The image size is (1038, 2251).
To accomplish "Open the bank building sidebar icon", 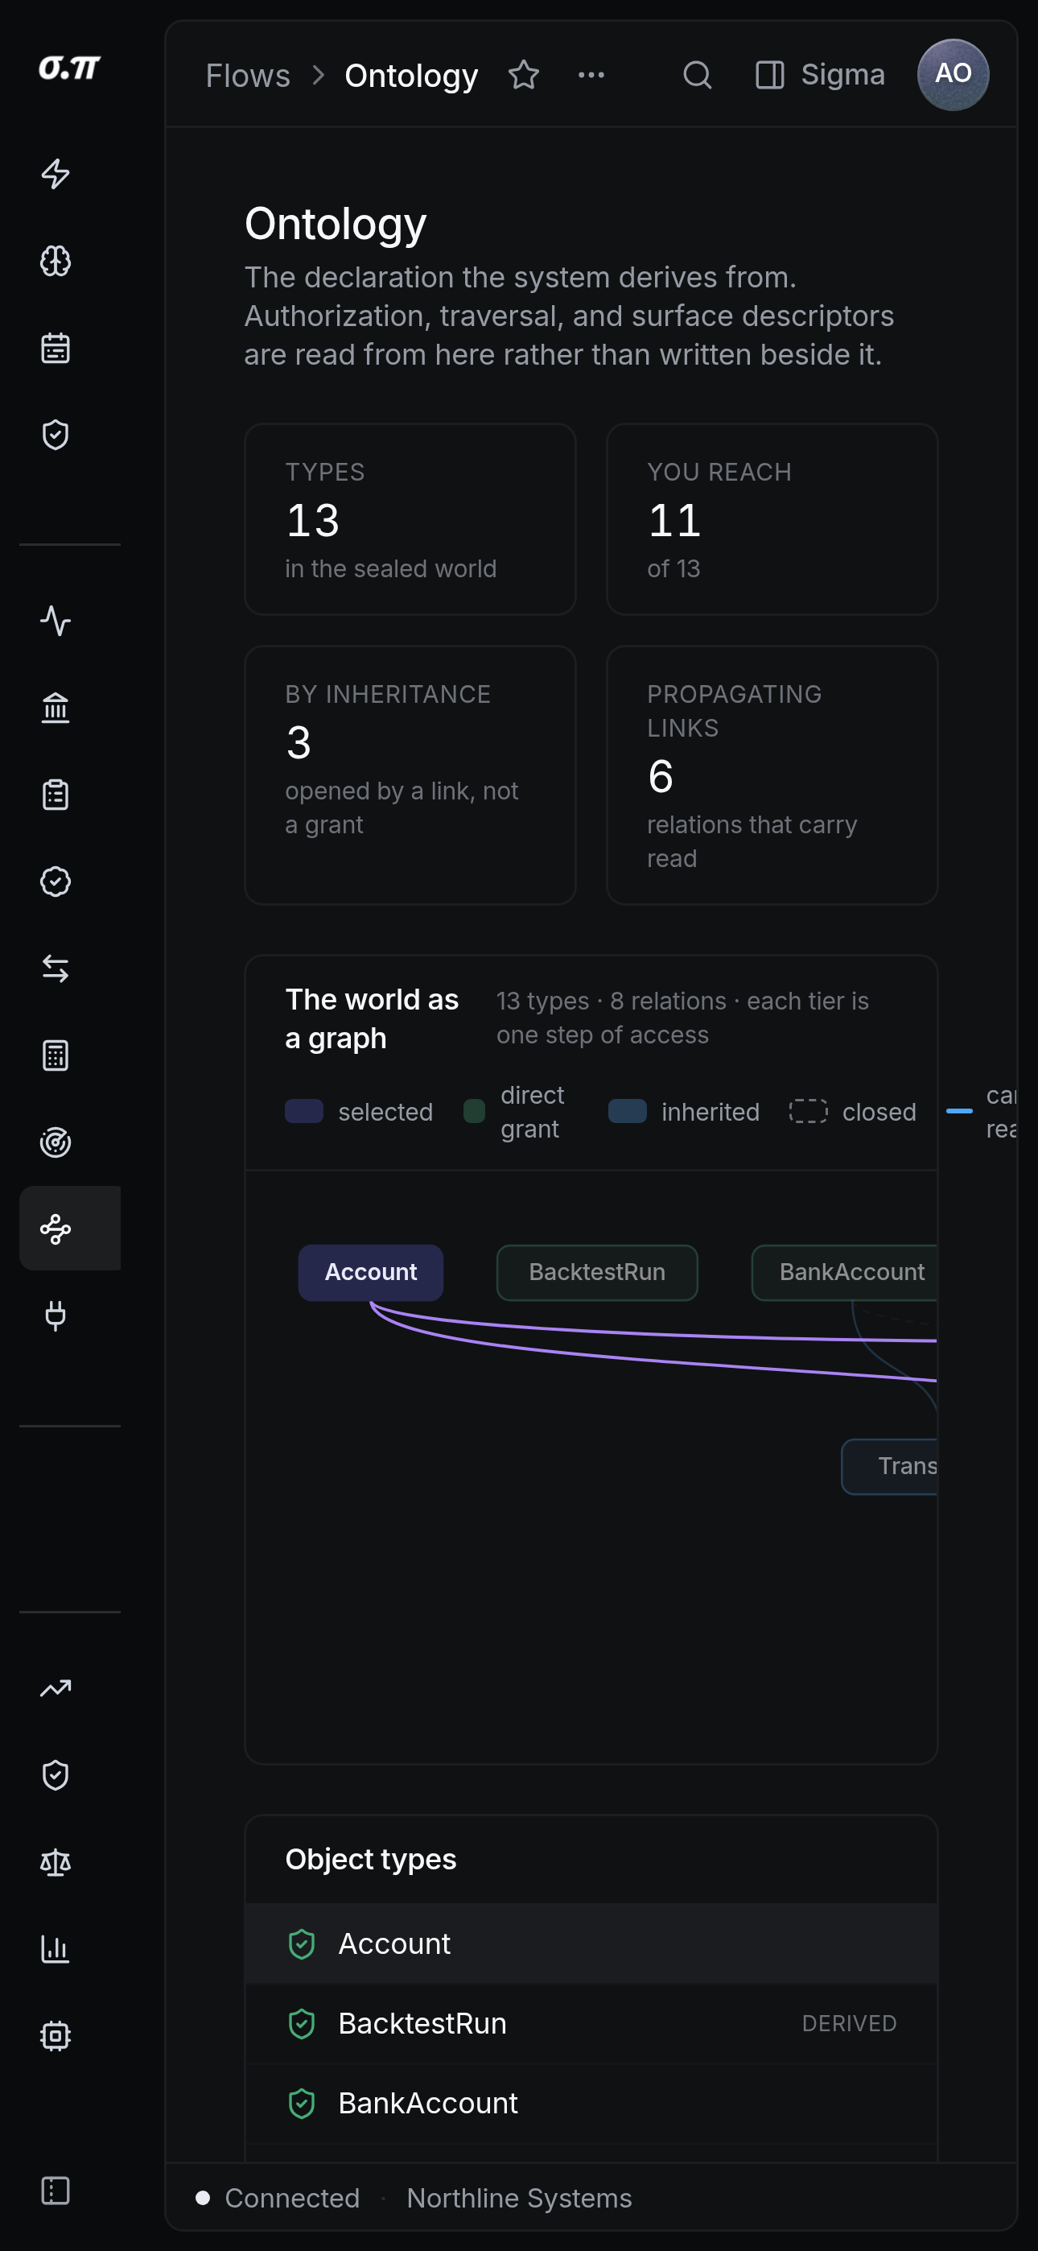I will click(x=56, y=708).
